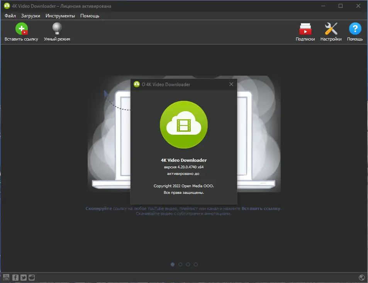Open the Twitter icon at bottom left
The height and width of the screenshot is (283, 368).
(x=23, y=277)
